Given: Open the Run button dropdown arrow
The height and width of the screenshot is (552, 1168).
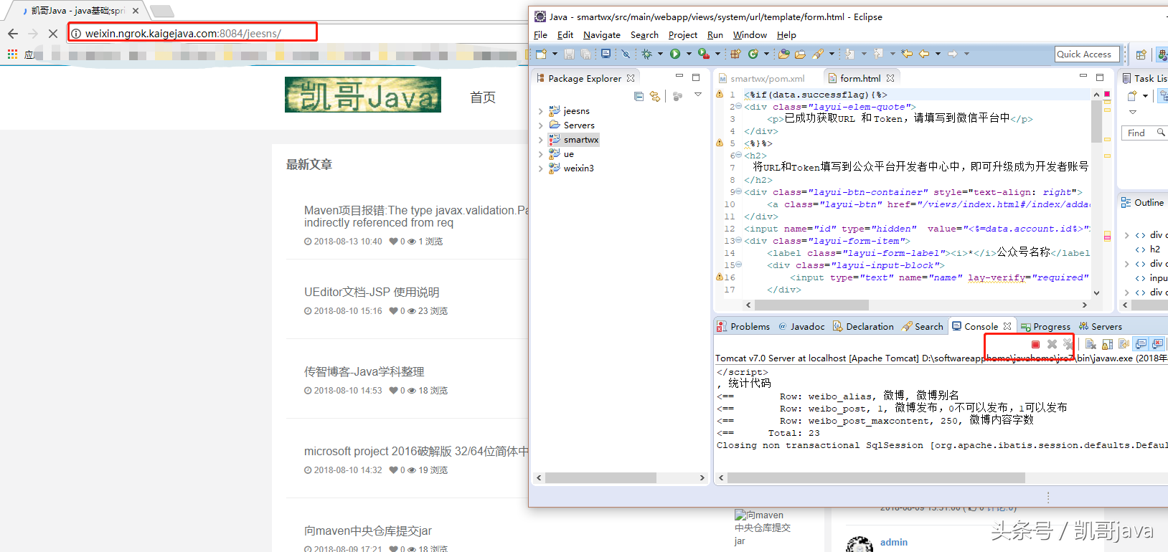Looking at the screenshot, I should tap(689, 54).
